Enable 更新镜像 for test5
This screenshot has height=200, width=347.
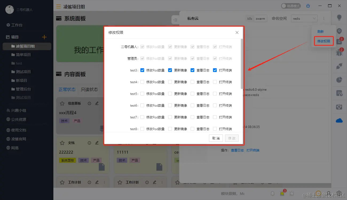(170, 94)
